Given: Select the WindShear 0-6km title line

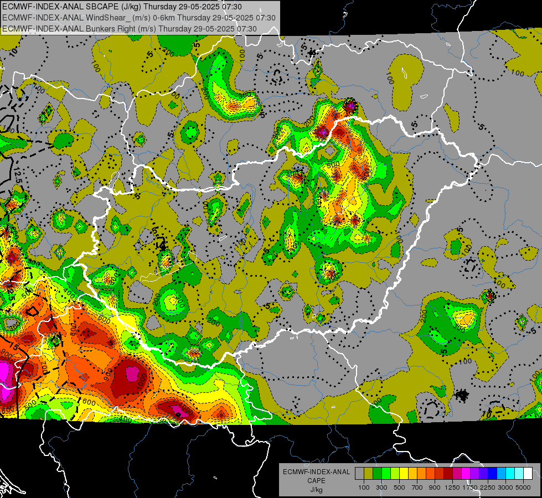Looking at the screenshot, I should coord(138,18).
